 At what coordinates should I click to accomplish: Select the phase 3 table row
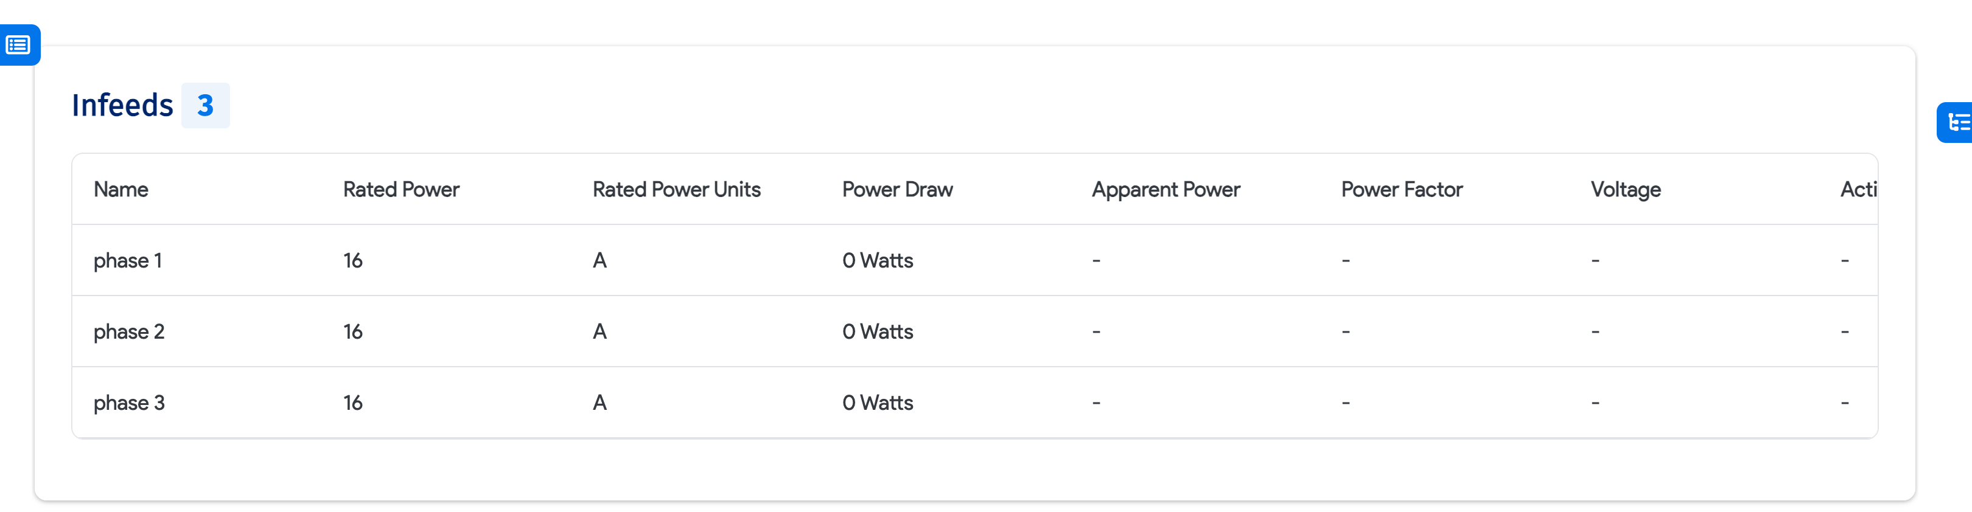(612, 402)
